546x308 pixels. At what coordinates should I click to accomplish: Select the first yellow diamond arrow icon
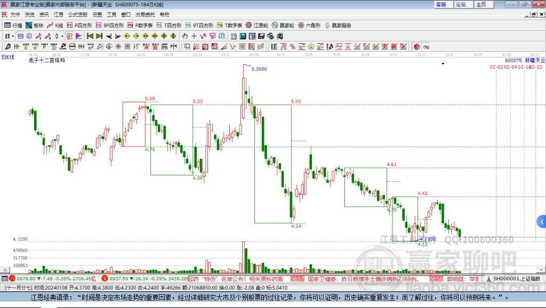[127, 36]
